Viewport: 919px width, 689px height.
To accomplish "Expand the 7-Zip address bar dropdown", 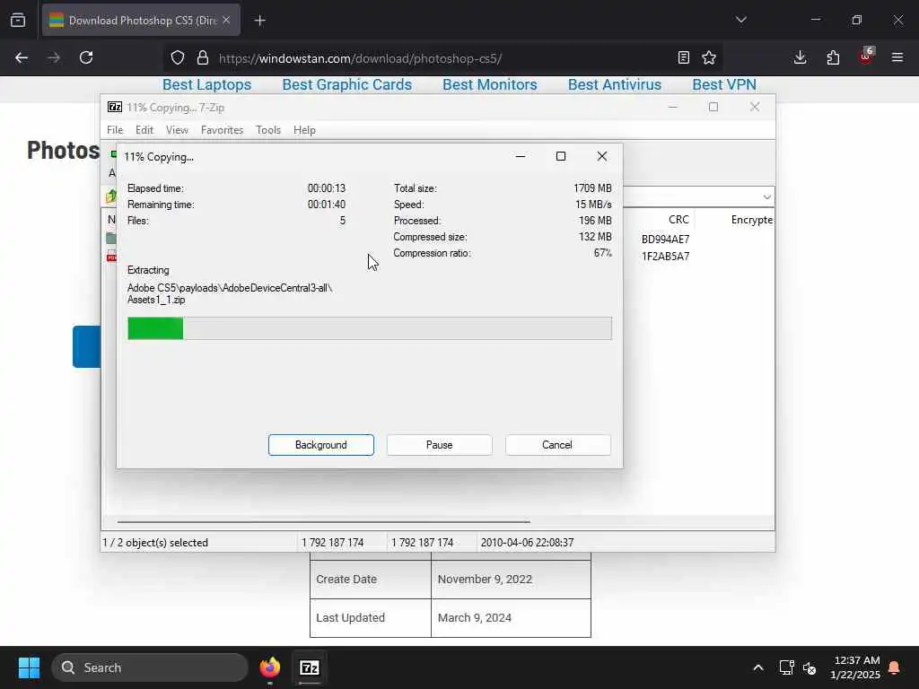I will click(766, 196).
